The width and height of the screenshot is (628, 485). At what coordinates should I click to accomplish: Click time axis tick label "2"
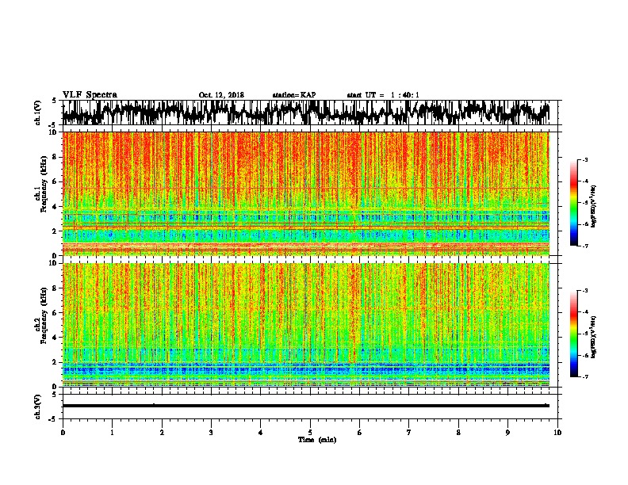click(162, 433)
